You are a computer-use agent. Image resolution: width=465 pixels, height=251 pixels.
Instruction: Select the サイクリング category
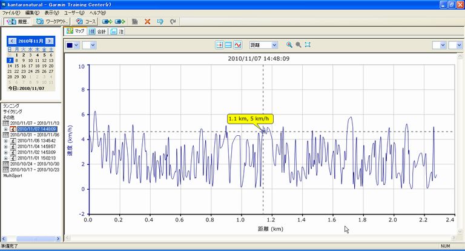pyautogui.click(x=13, y=112)
